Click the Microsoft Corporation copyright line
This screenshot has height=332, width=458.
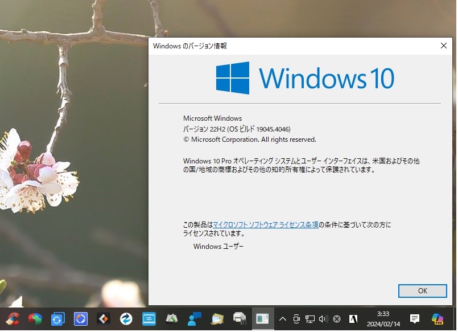[250, 140]
